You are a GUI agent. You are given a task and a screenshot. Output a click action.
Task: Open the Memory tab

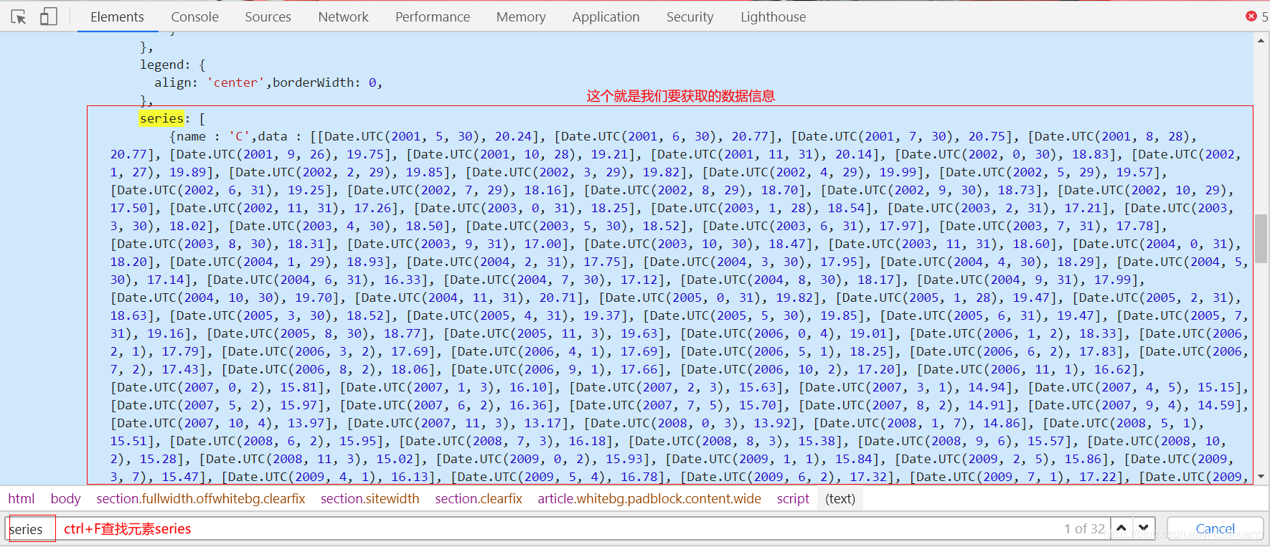point(521,16)
